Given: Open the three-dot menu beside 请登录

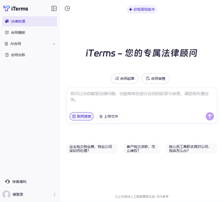Looking at the screenshot, I should click(54, 194).
